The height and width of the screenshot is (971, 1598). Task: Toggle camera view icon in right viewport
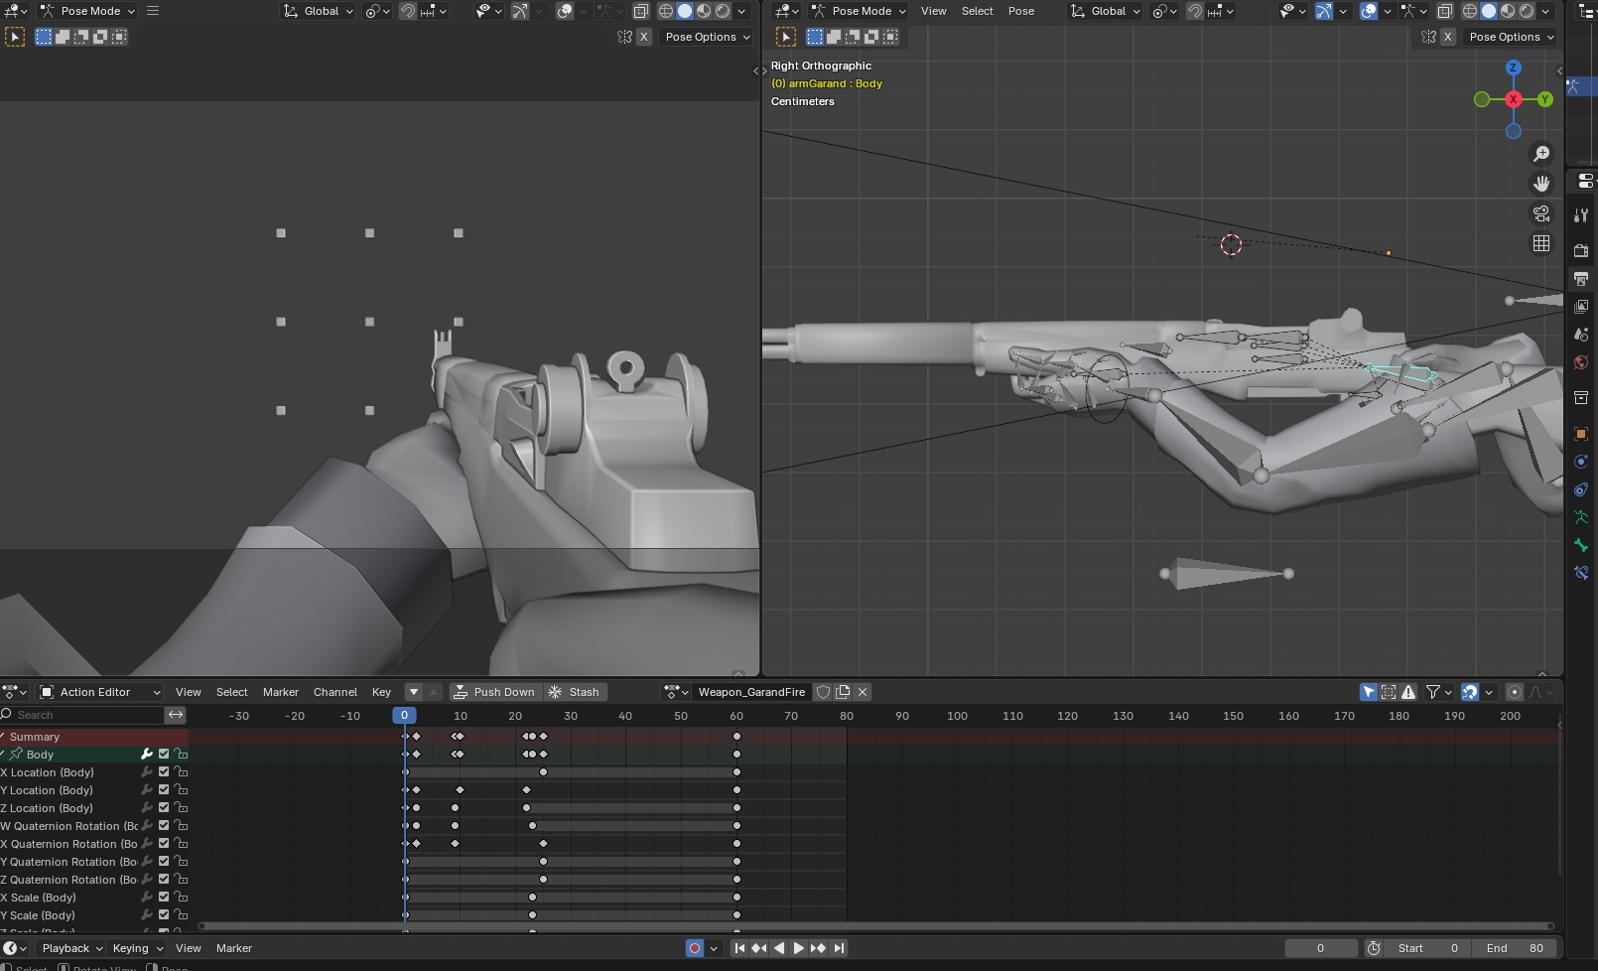1541,213
